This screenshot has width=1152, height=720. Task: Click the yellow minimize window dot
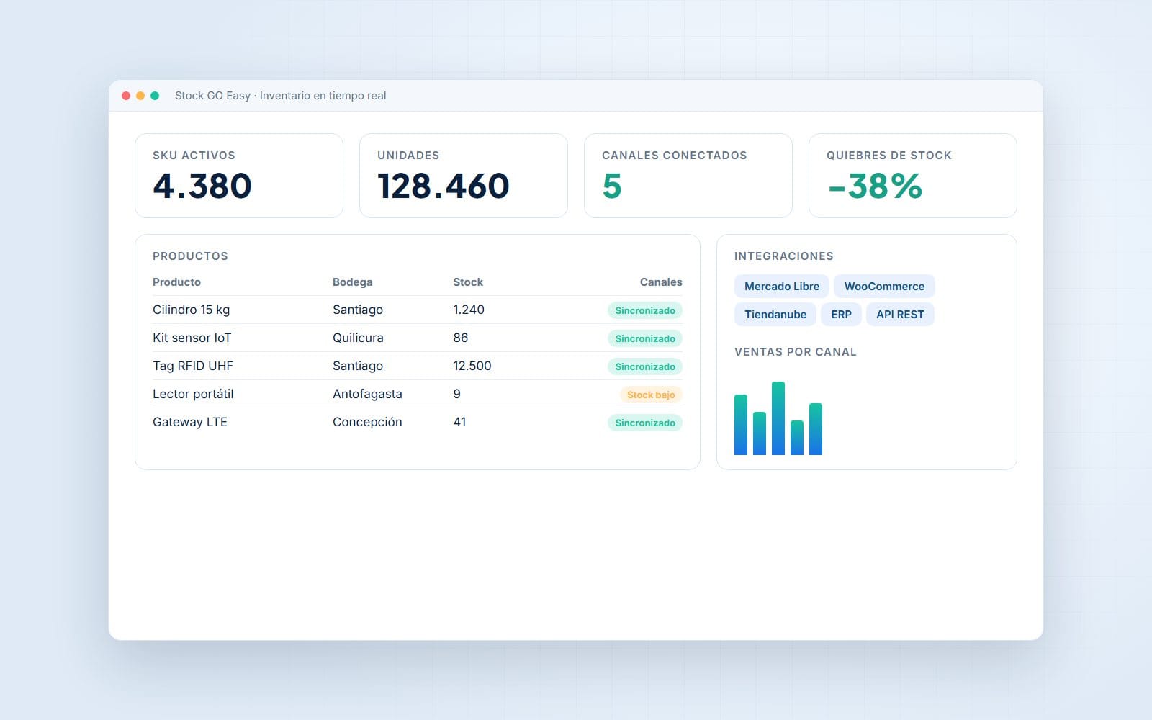pos(140,96)
